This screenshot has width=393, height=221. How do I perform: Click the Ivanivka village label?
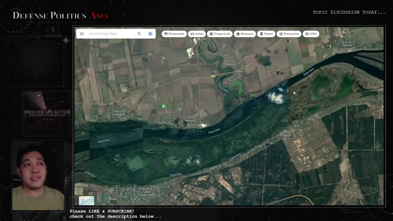(x=190, y=118)
